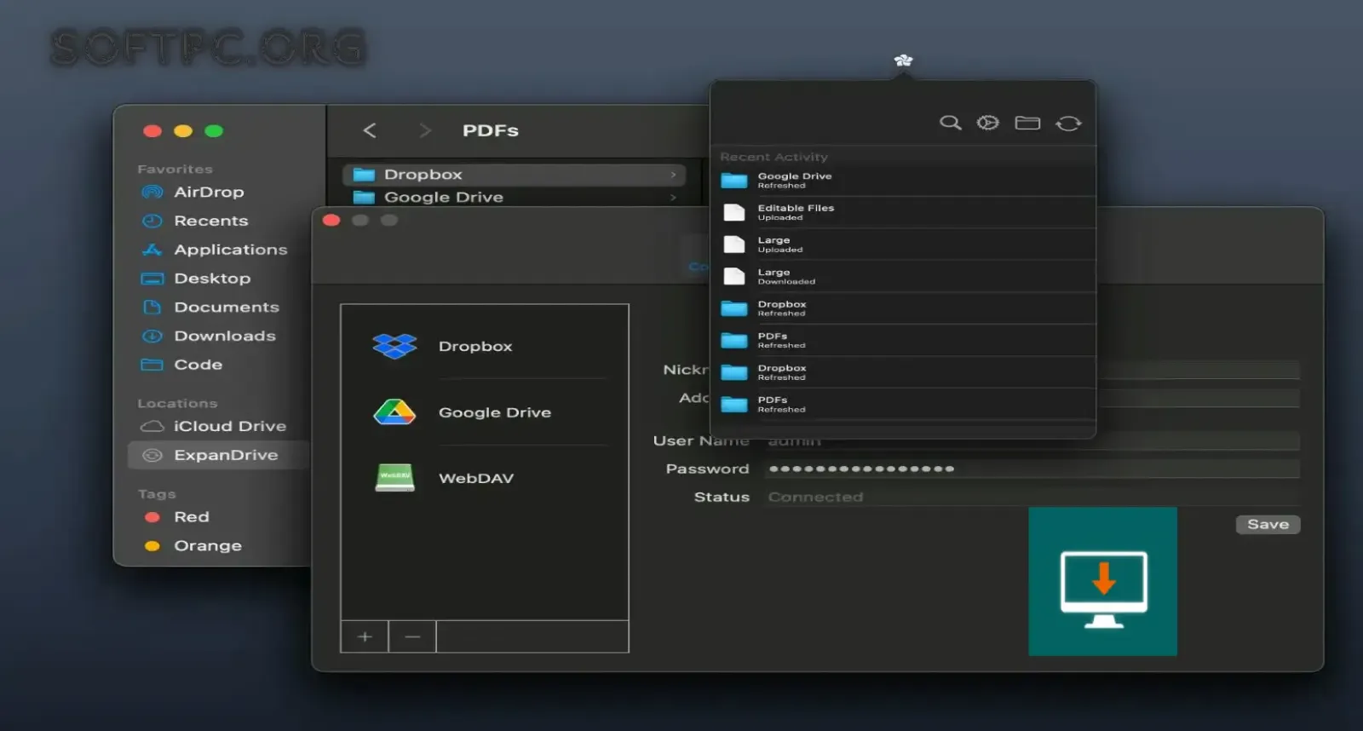The image size is (1363, 731).
Task: Click the Code folder icon in sidebar
Action: tap(152, 365)
